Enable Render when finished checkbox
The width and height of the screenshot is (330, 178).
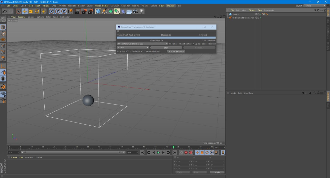170,44
